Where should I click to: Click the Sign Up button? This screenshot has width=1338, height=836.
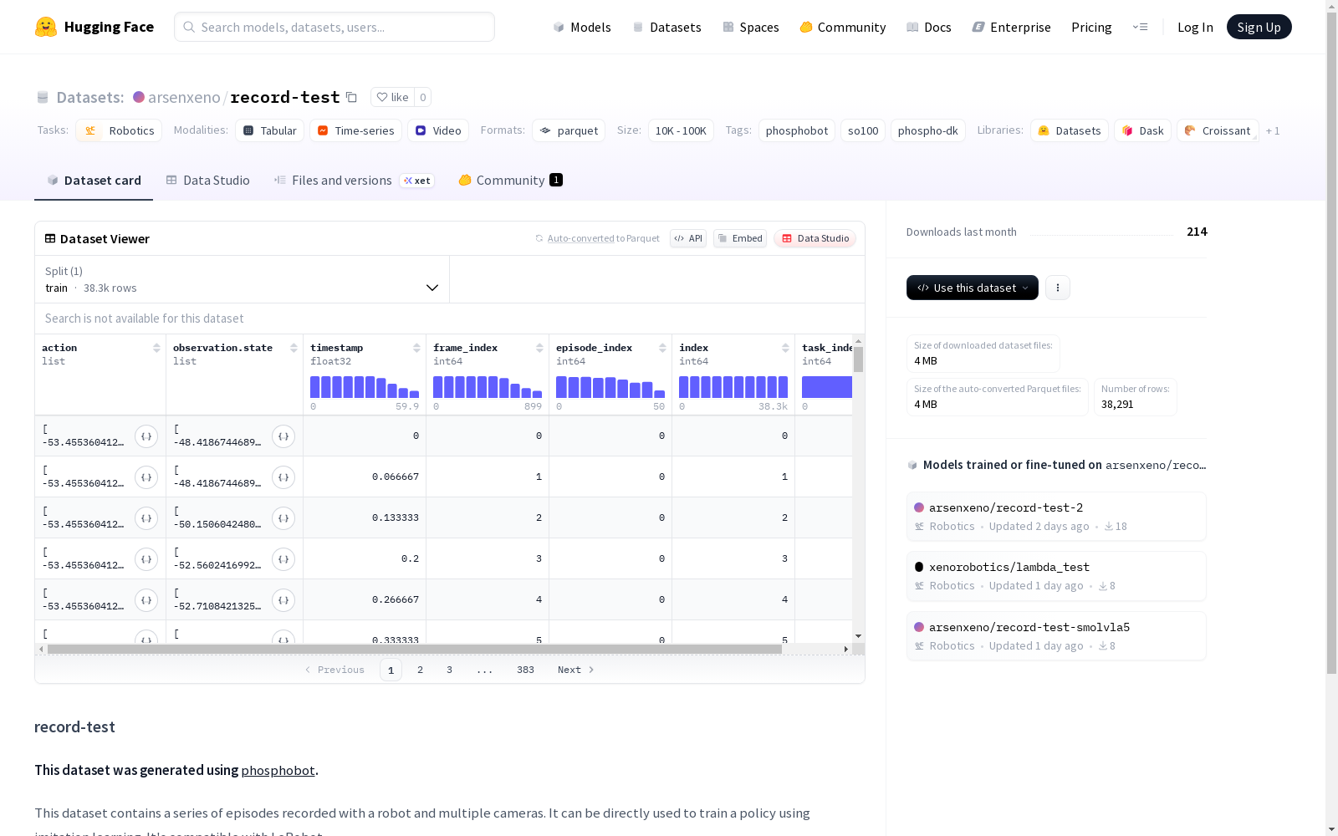coord(1259,27)
